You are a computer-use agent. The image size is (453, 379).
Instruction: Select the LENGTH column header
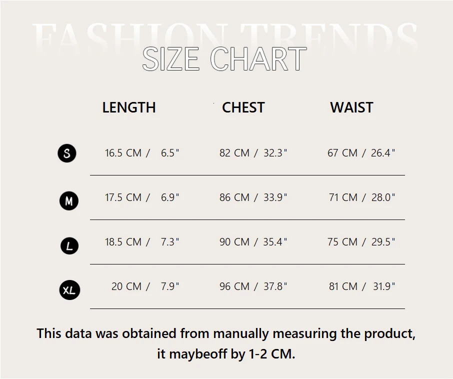tap(129, 107)
